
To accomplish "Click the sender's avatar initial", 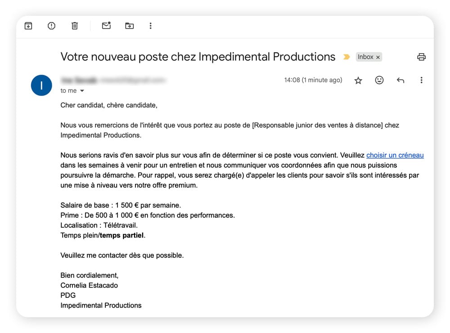I will [x=41, y=85].
